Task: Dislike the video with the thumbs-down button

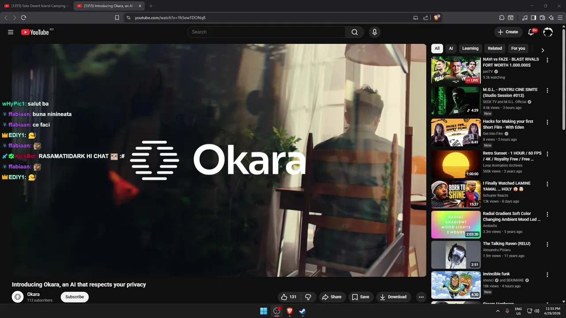Action: pyautogui.click(x=308, y=297)
